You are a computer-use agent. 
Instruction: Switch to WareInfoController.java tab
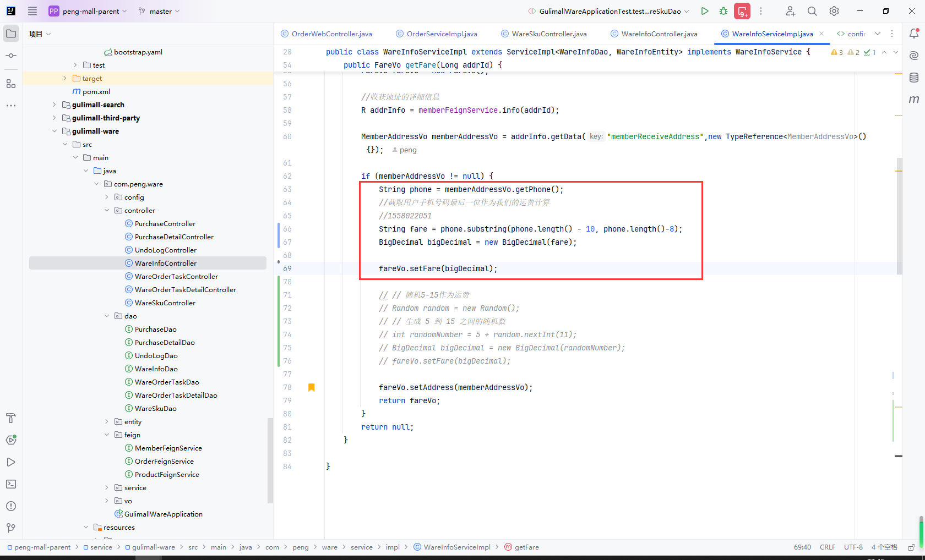point(654,34)
